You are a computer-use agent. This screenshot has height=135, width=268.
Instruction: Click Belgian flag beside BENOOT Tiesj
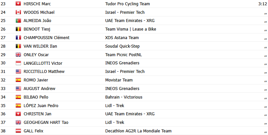pyautogui.click(x=18, y=29)
